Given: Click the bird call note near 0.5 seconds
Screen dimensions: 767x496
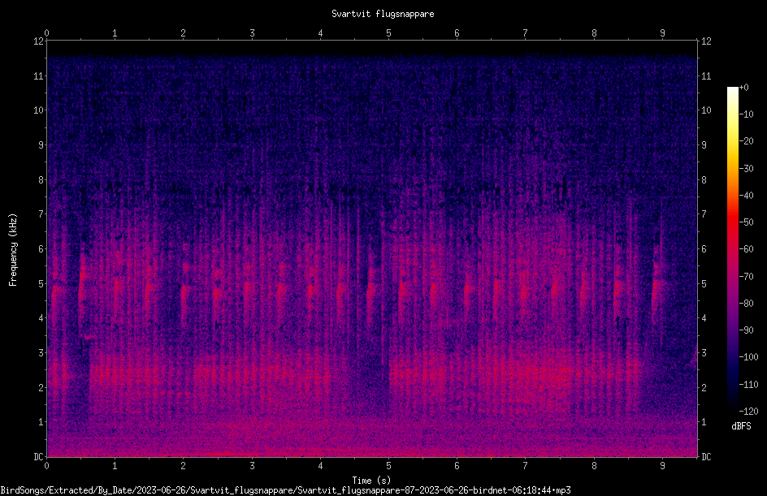Looking at the screenshot, I should click(82, 283).
